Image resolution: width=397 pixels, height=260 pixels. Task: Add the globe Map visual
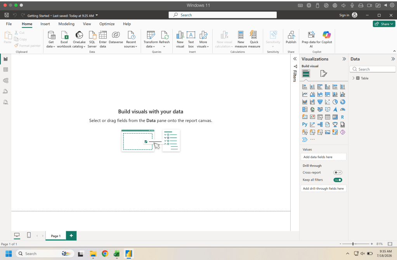[312, 110]
